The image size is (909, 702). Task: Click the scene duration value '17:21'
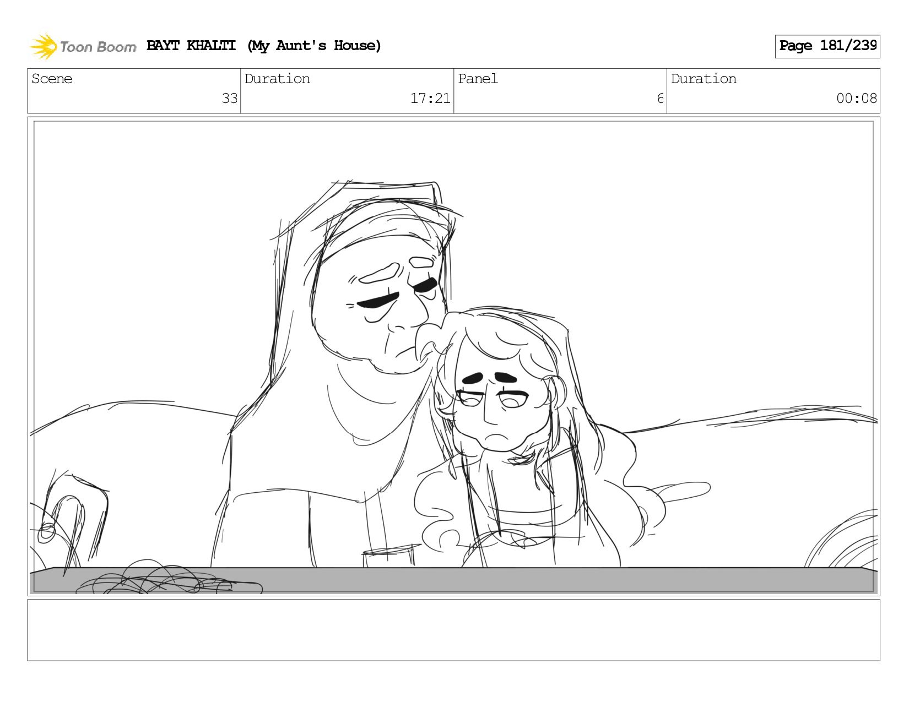(x=430, y=99)
